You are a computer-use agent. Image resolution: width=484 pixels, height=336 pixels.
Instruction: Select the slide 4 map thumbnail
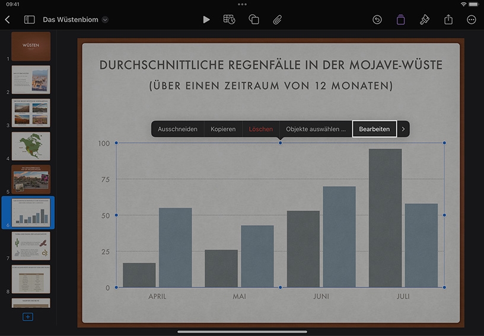(31, 146)
